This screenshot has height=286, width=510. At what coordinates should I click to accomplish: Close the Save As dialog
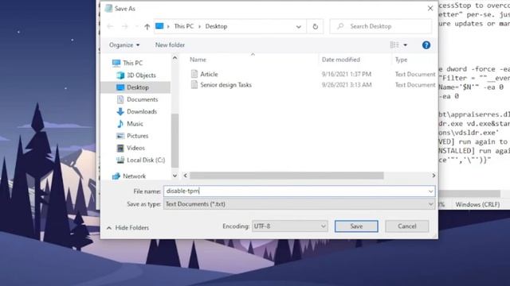(x=430, y=9)
